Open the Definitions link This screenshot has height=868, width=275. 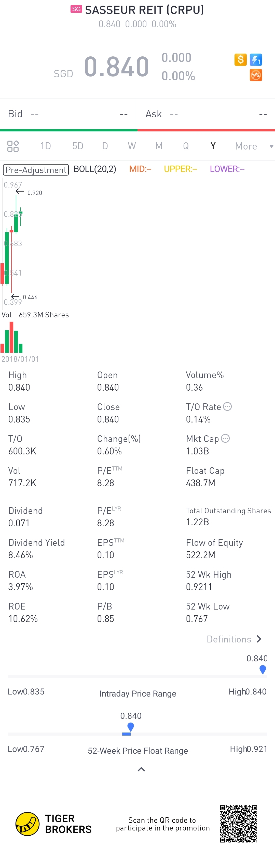pyautogui.click(x=234, y=639)
